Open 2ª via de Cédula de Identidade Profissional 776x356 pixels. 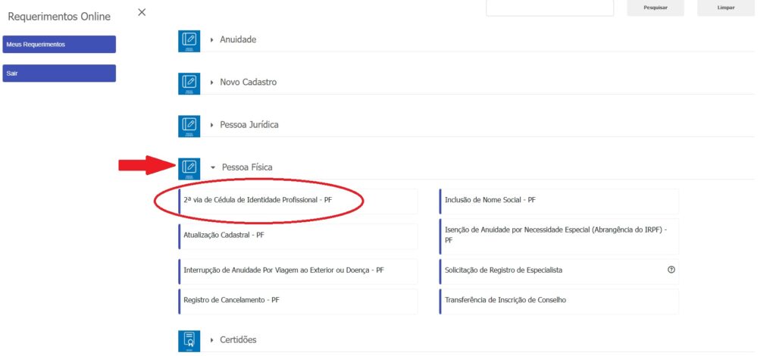point(258,201)
